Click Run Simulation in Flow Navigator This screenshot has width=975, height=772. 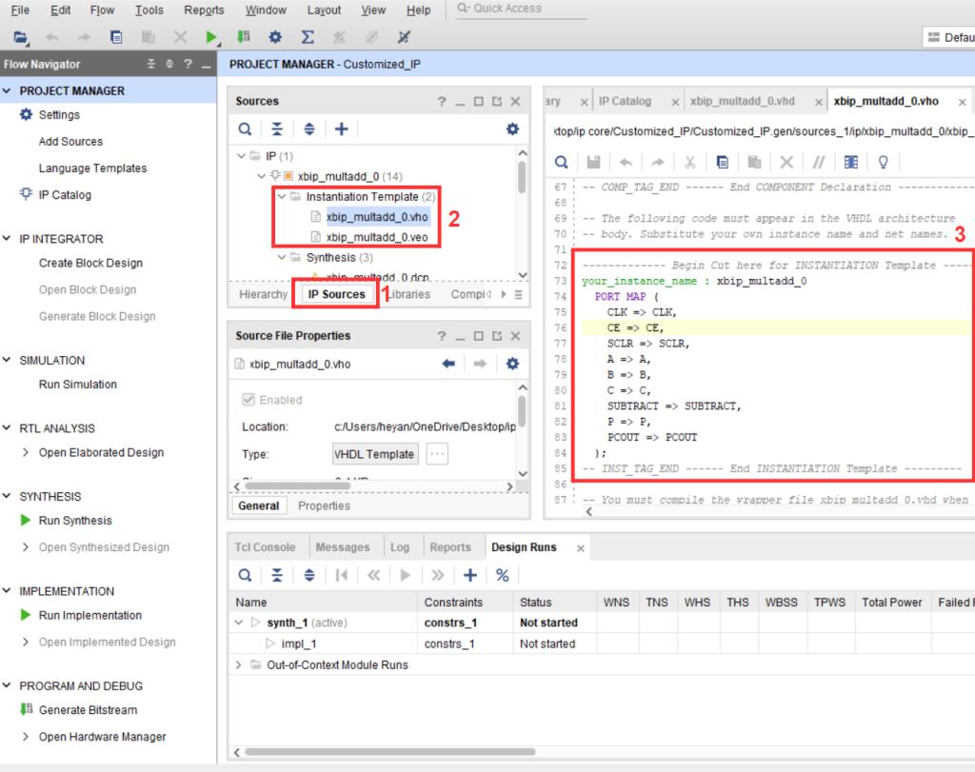coord(78,385)
